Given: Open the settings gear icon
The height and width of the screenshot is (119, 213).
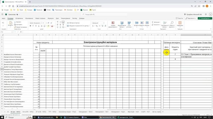Looking at the screenshot, I should 206,14.
